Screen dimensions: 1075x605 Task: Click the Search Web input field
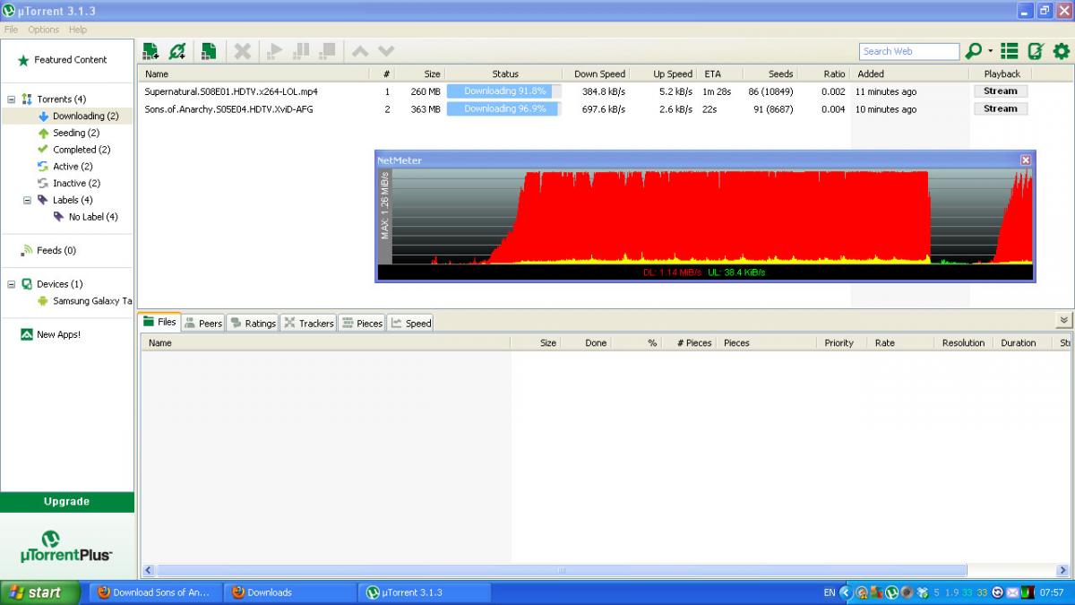click(907, 51)
